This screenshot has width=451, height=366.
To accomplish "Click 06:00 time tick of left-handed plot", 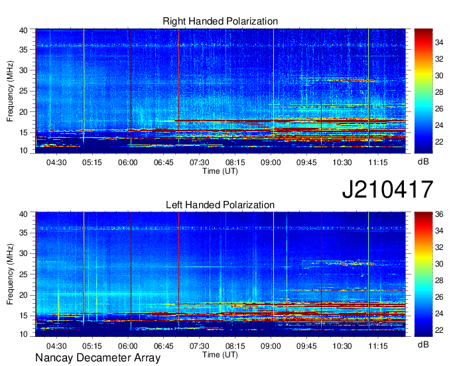I will [x=128, y=346].
